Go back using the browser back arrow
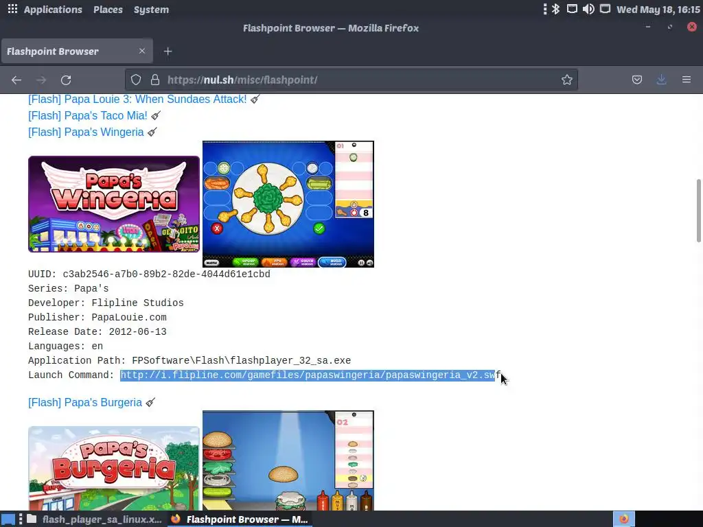This screenshot has width=703, height=527. [x=16, y=80]
